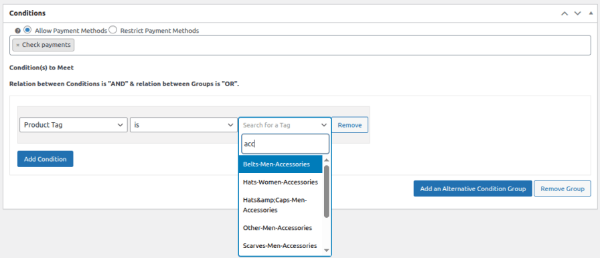Choose Other-Men-Accessories tag option

(281, 228)
